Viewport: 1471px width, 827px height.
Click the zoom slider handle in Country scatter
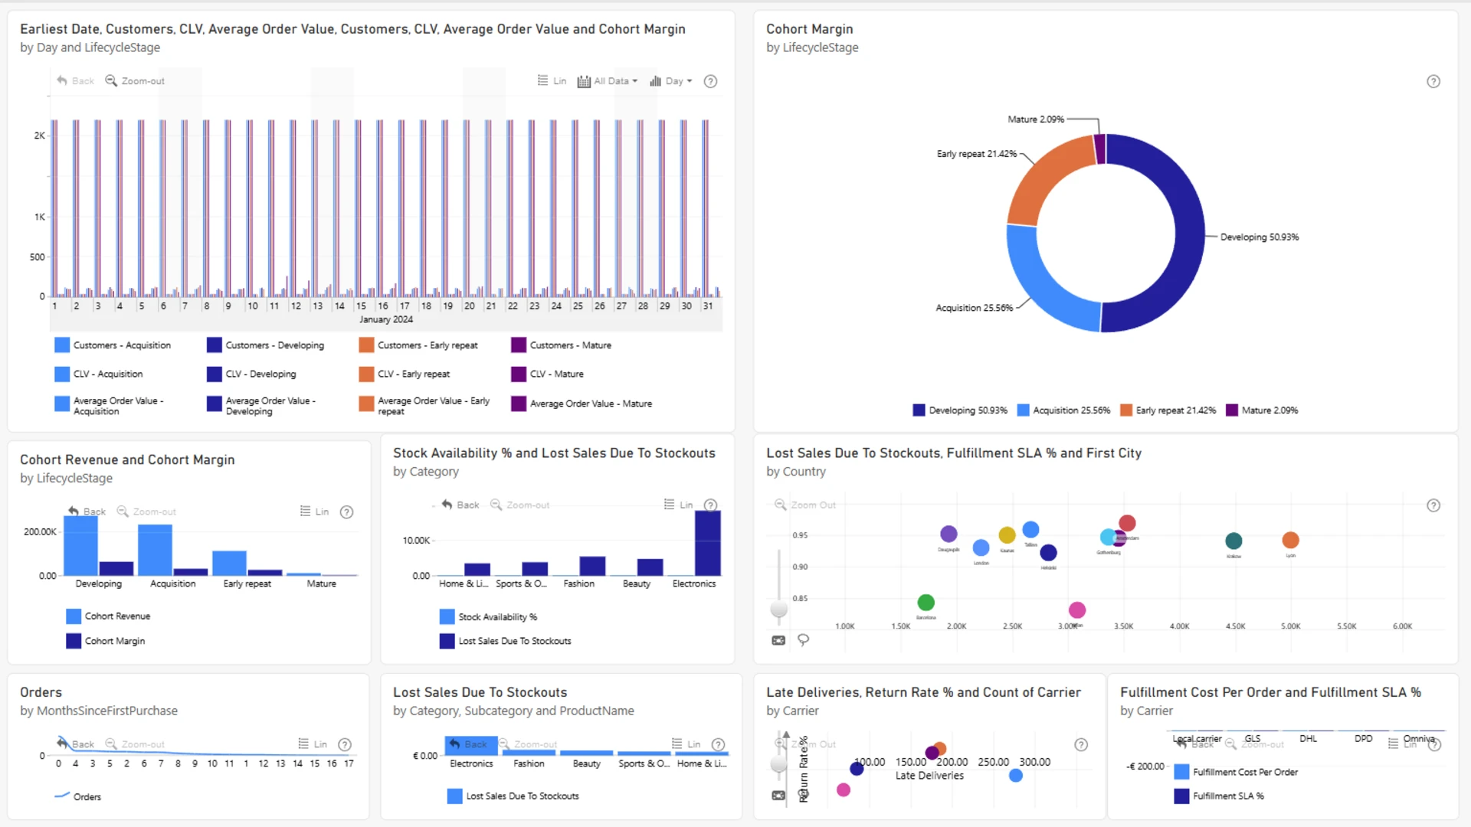pos(779,609)
